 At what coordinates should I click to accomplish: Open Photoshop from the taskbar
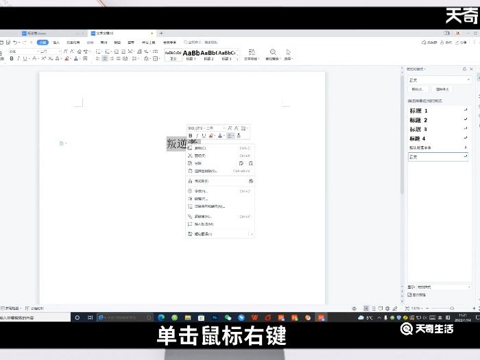tap(215, 317)
